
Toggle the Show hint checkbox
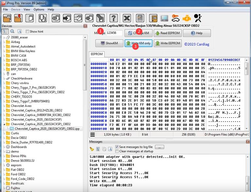pos(27,31)
